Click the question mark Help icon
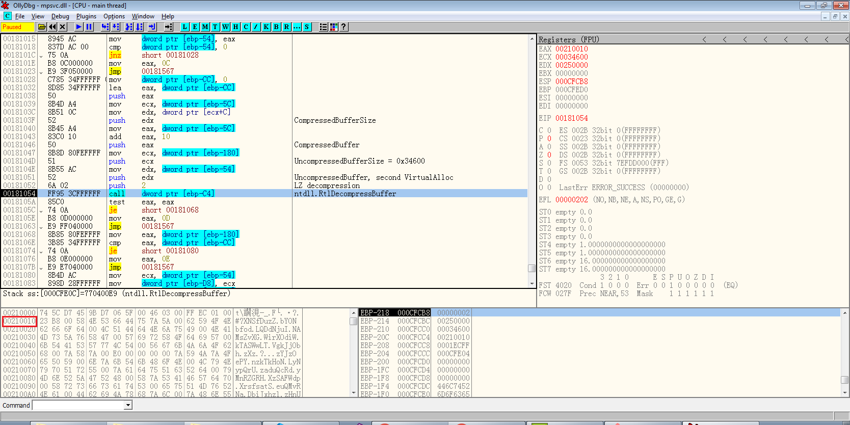The image size is (850, 425). coord(344,27)
